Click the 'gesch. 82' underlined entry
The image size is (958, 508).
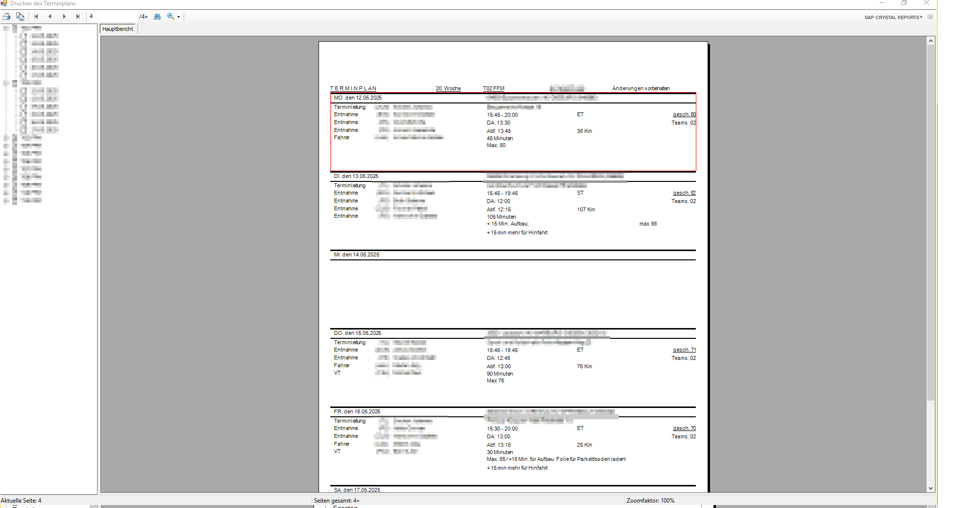pos(684,193)
